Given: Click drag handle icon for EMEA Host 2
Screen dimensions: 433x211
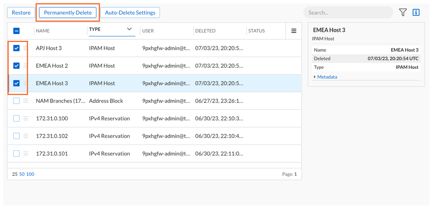Looking at the screenshot, I should click(x=26, y=66).
